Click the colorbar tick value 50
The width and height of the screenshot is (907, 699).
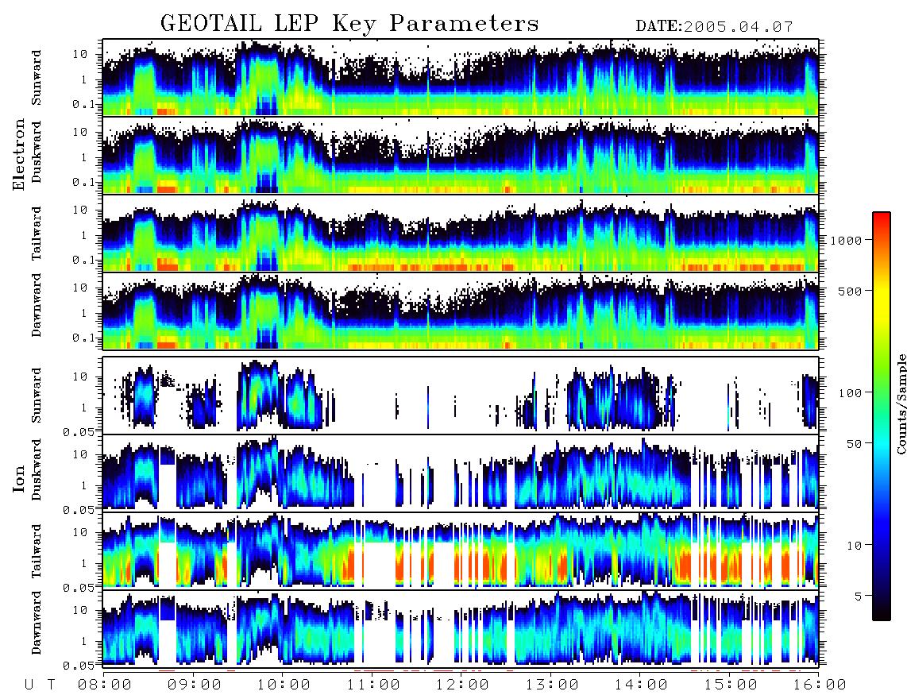(x=854, y=444)
